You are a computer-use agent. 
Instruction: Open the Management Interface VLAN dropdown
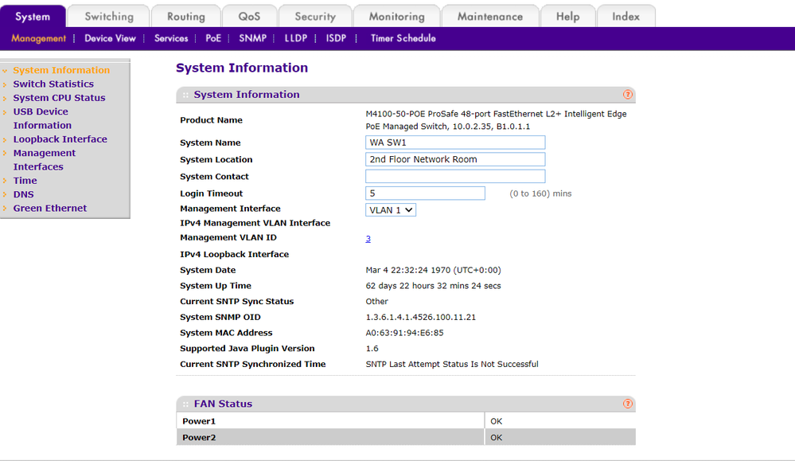click(x=391, y=209)
